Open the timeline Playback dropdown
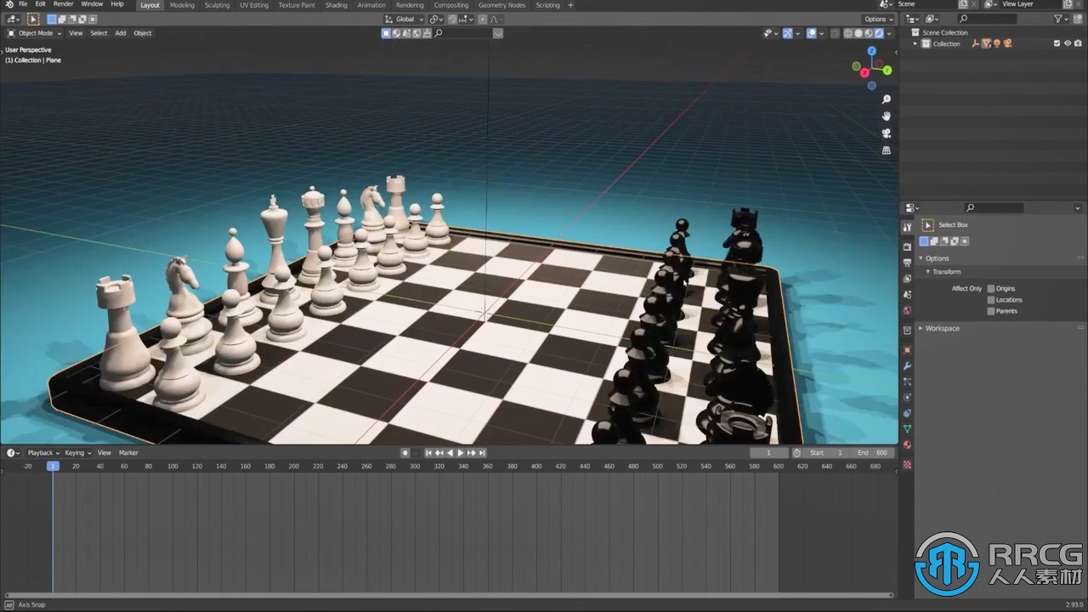This screenshot has width=1088, height=612. 42,453
